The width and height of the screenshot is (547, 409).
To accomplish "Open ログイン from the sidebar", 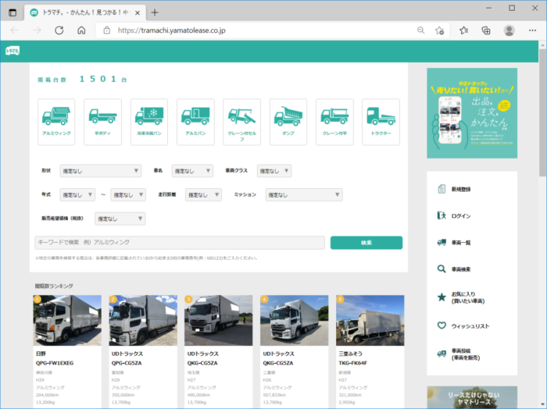I will (x=461, y=216).
